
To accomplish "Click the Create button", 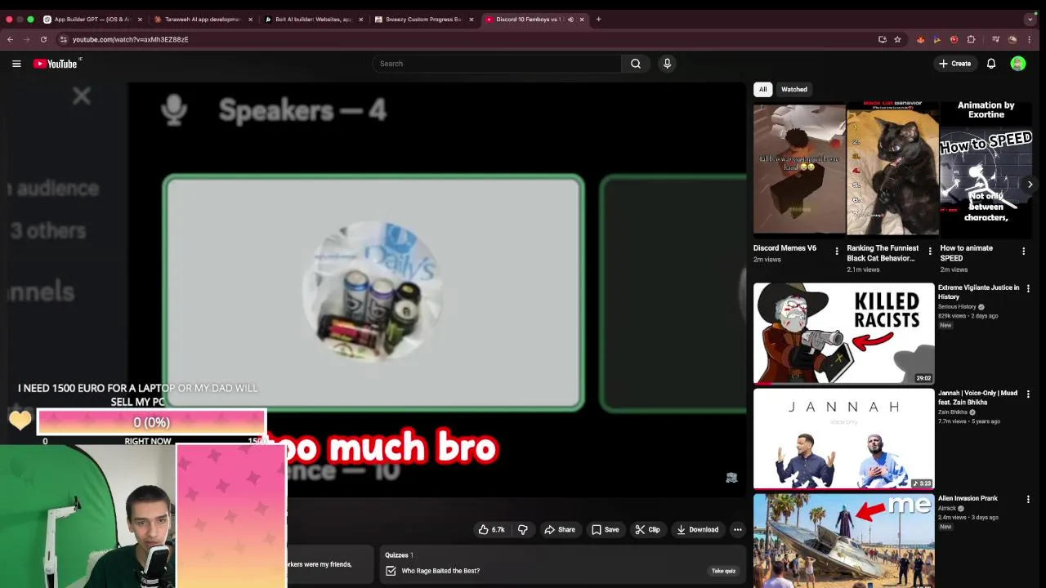I will 954,64.
